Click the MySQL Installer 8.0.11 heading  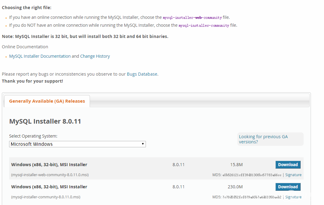coord(45,121)
